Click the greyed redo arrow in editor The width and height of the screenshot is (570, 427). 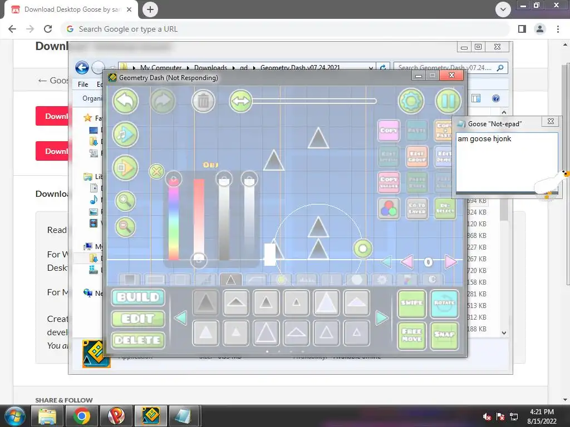[163, 101]
